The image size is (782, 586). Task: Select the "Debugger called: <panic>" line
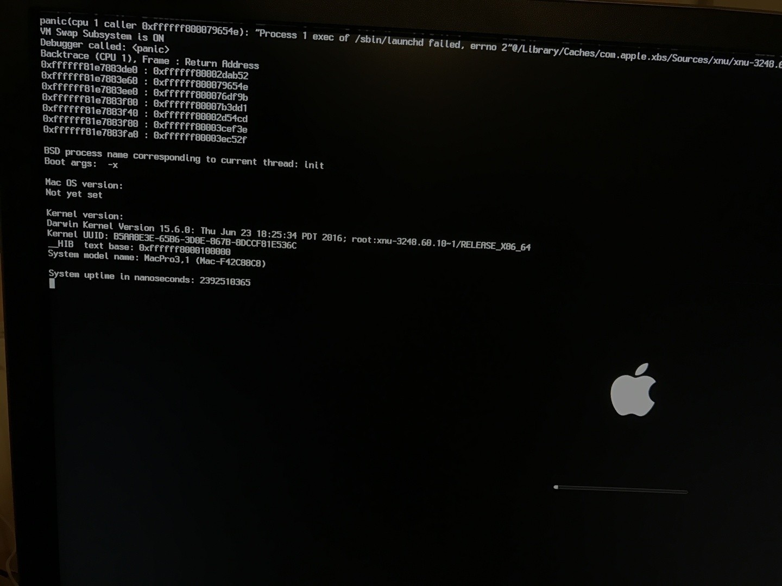(105, 46)
